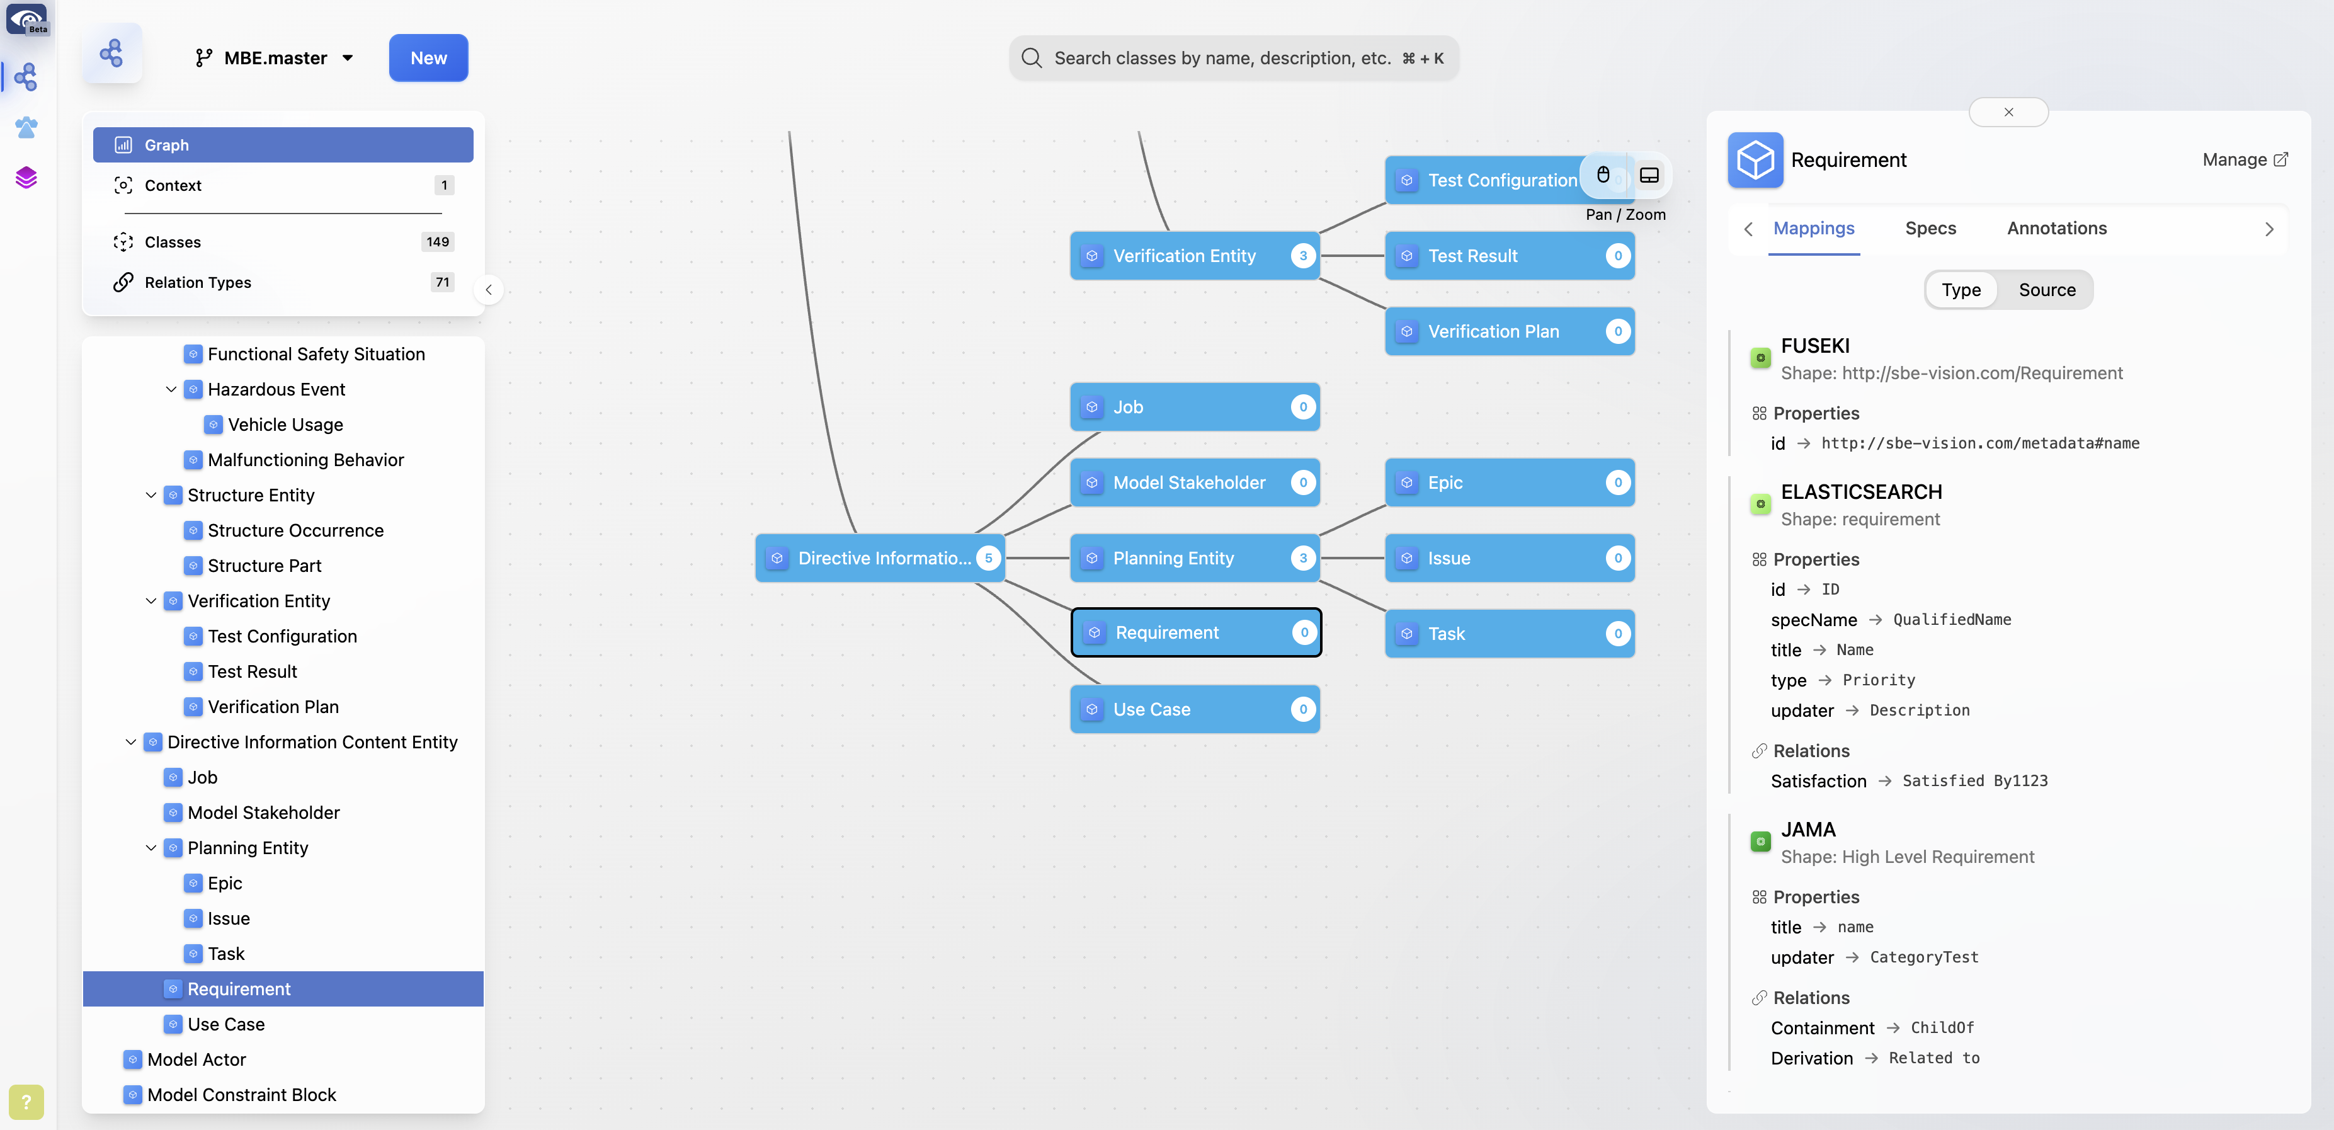The image size is (2334, 1130).
Task: Click the Model Actor tree class icon
Action: 133,1059
